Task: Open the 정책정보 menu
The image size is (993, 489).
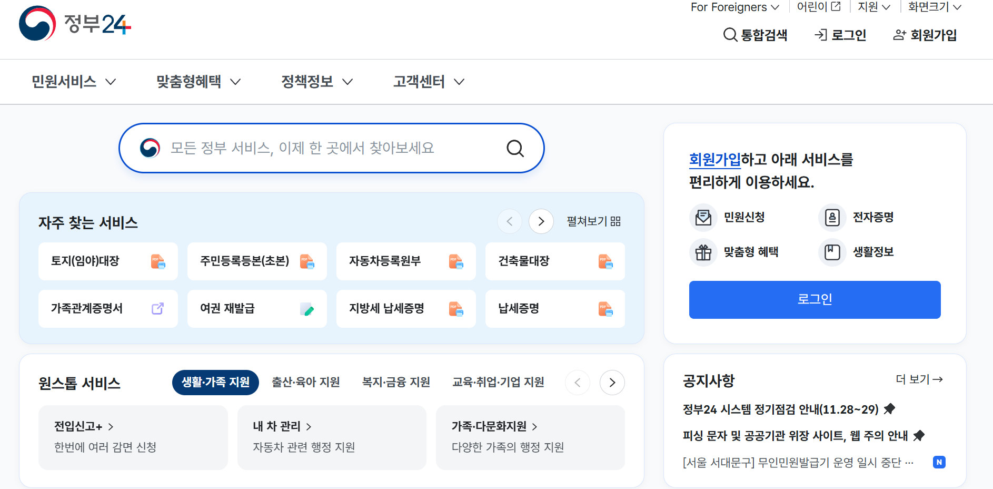Action: 317,82
